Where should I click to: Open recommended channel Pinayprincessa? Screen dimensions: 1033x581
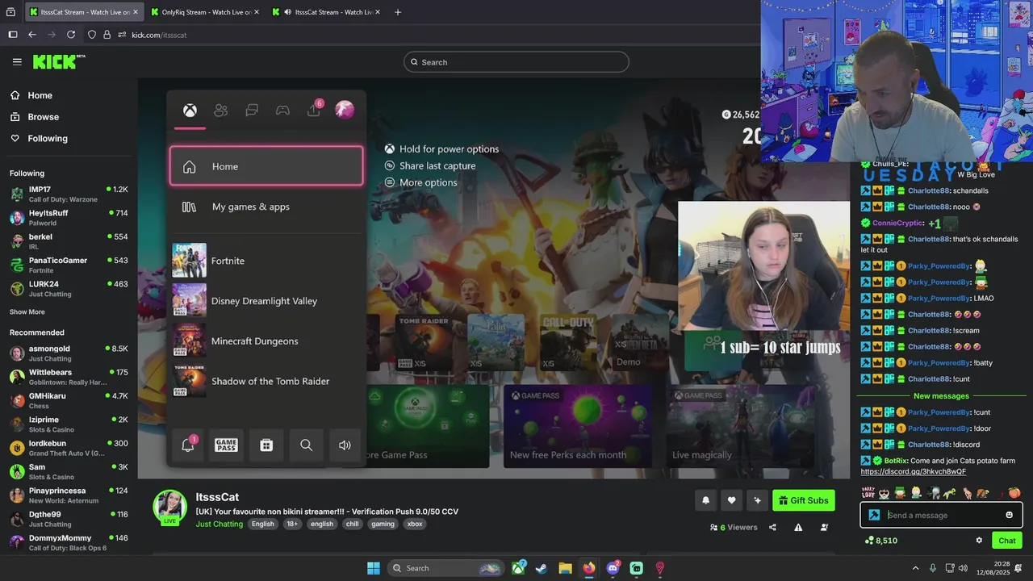69,495
